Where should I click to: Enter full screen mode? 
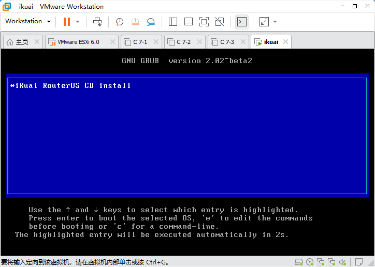(x=204, y=22)
